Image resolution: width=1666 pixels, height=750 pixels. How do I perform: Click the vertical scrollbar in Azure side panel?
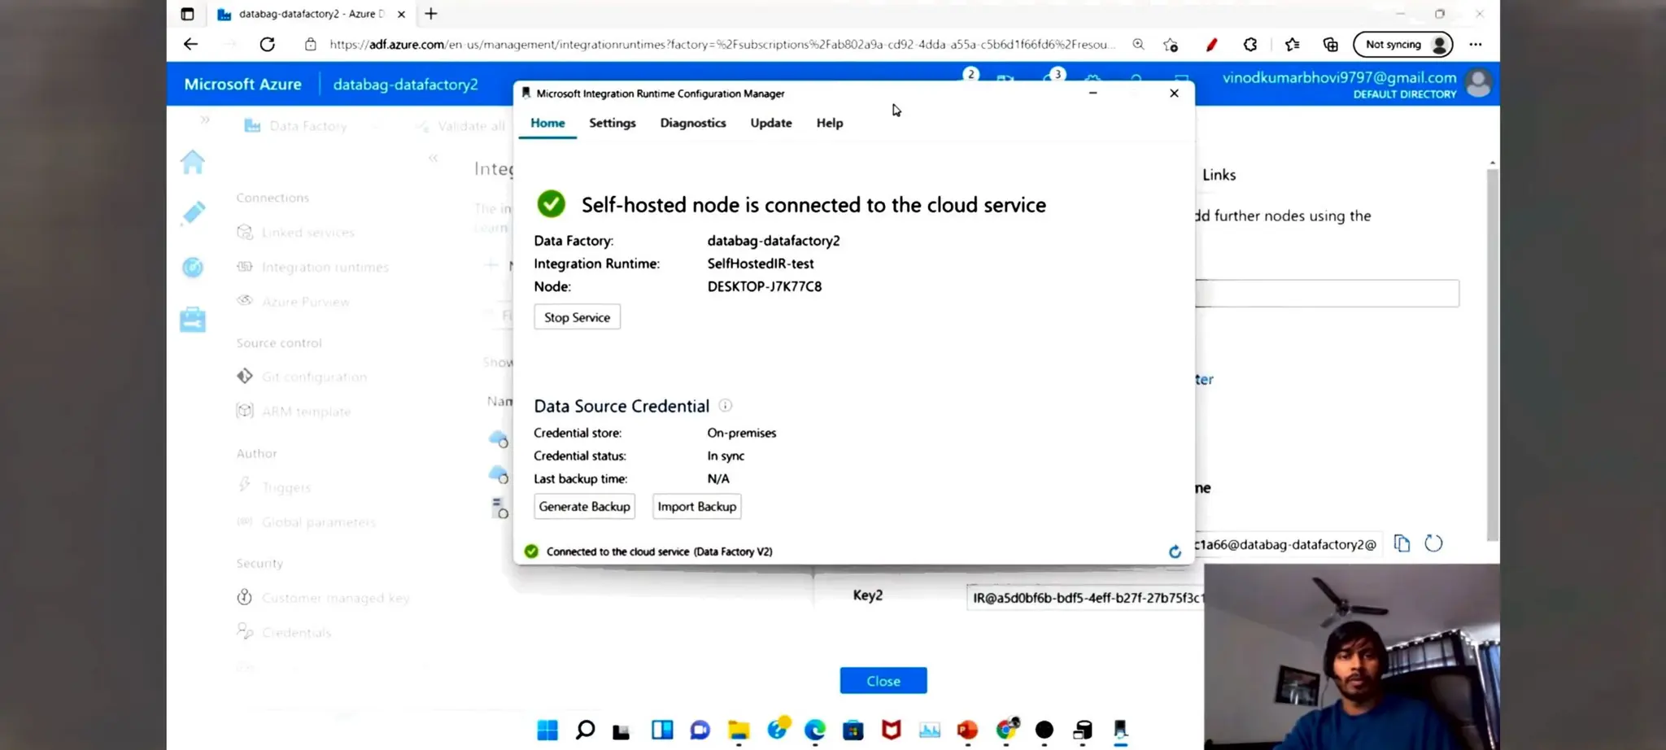pos(1492,354)
